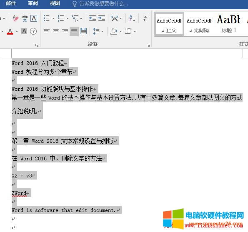The image size is (248, 232).
Task: Align text left
Action: (x=47, y=31)
